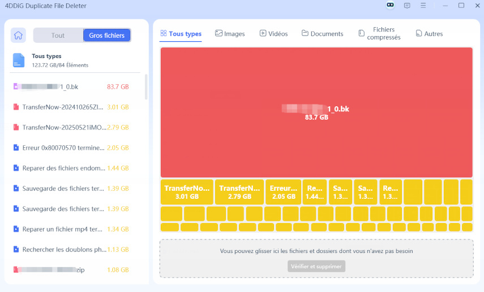484x292 pixels.
Task: Click the large red 83.7 GB treemap block
Action: [316, 112]
